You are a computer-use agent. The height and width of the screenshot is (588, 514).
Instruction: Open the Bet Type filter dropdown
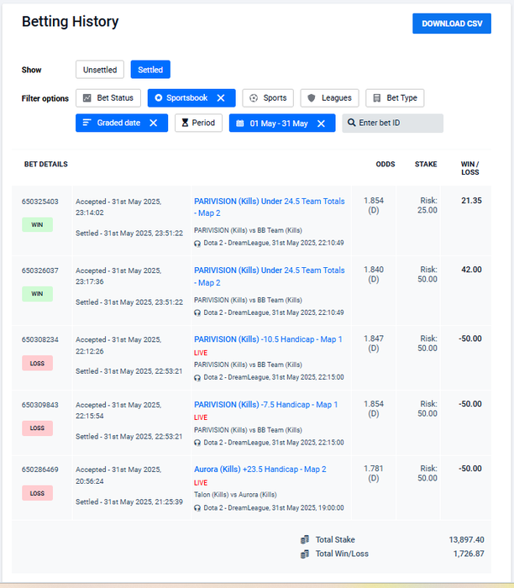pyautogui.click(x=395, y=98)
